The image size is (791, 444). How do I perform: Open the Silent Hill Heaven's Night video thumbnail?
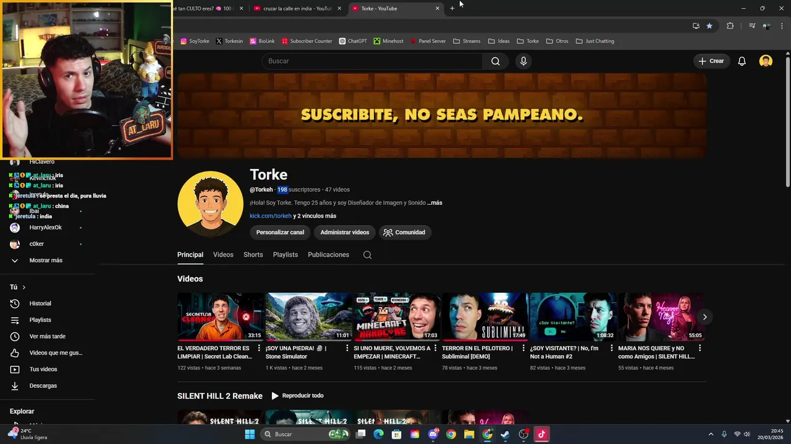click(661, 317)
